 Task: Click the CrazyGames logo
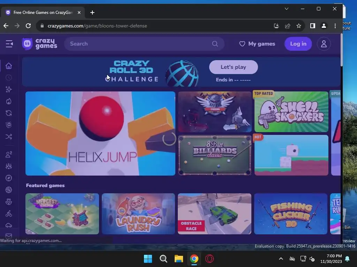[x=40, y=44]
